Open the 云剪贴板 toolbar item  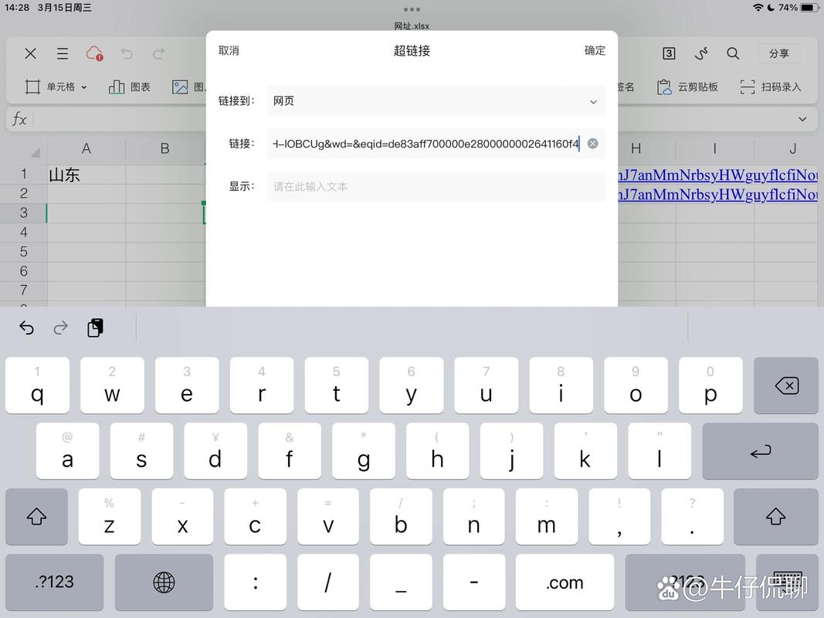click(x=687, y=87)
